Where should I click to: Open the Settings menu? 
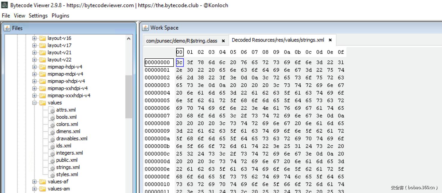click(x=38, y=16)
